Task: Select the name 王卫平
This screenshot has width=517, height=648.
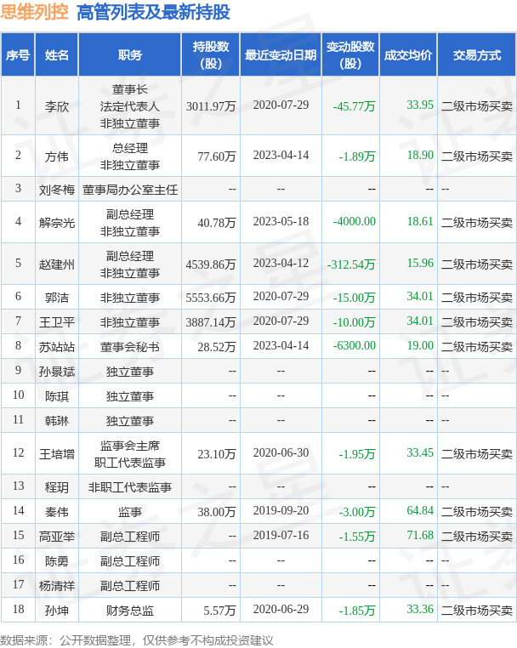Action: [57, 322]
